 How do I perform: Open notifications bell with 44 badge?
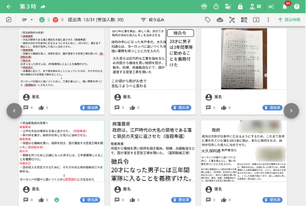(284, 7)
